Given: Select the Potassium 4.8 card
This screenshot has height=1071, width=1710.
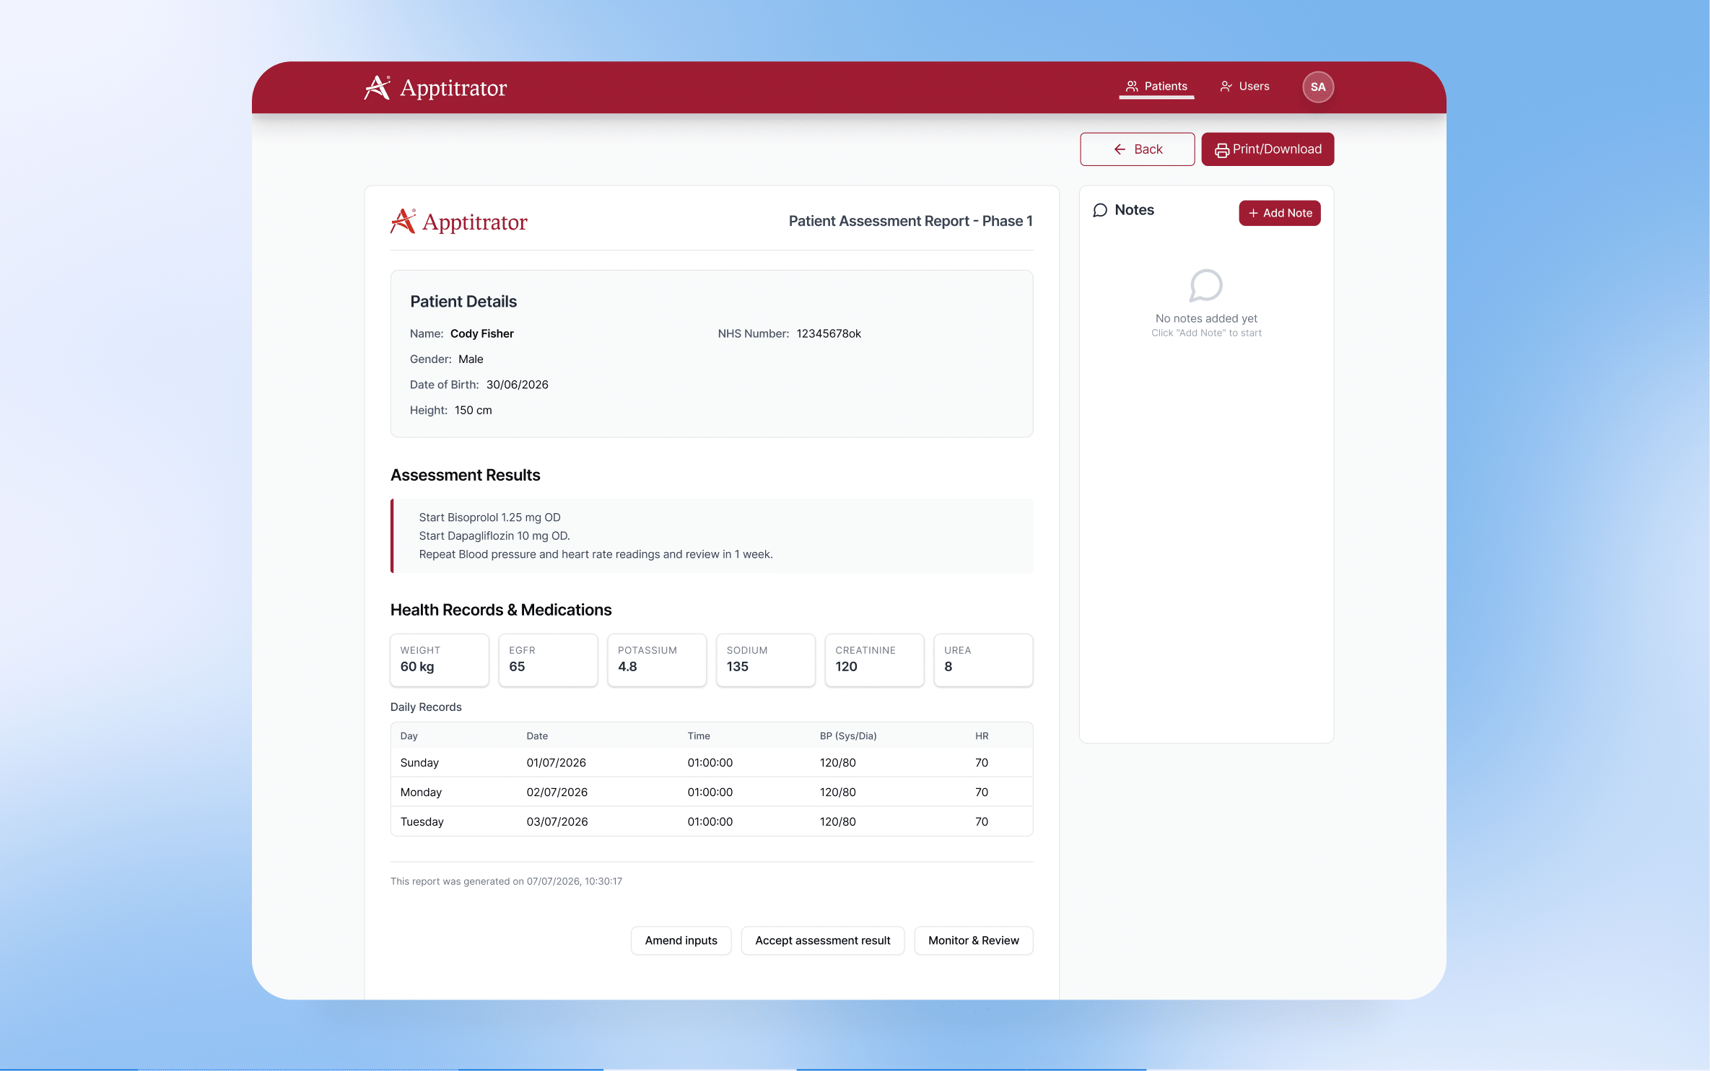Looking at the screenshot, I should pos(657,660).
